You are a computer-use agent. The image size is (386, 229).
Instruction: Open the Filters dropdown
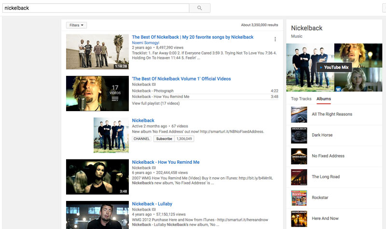(x=76, y=25)
